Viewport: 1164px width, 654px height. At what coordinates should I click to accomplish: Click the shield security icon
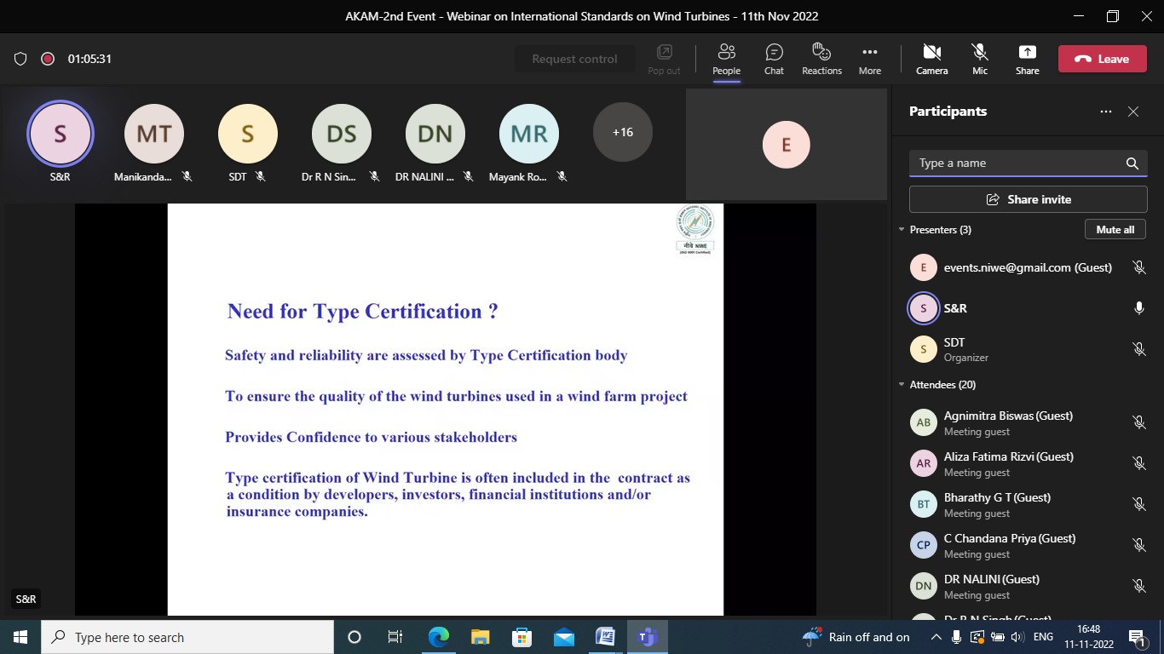click(20, 59)
